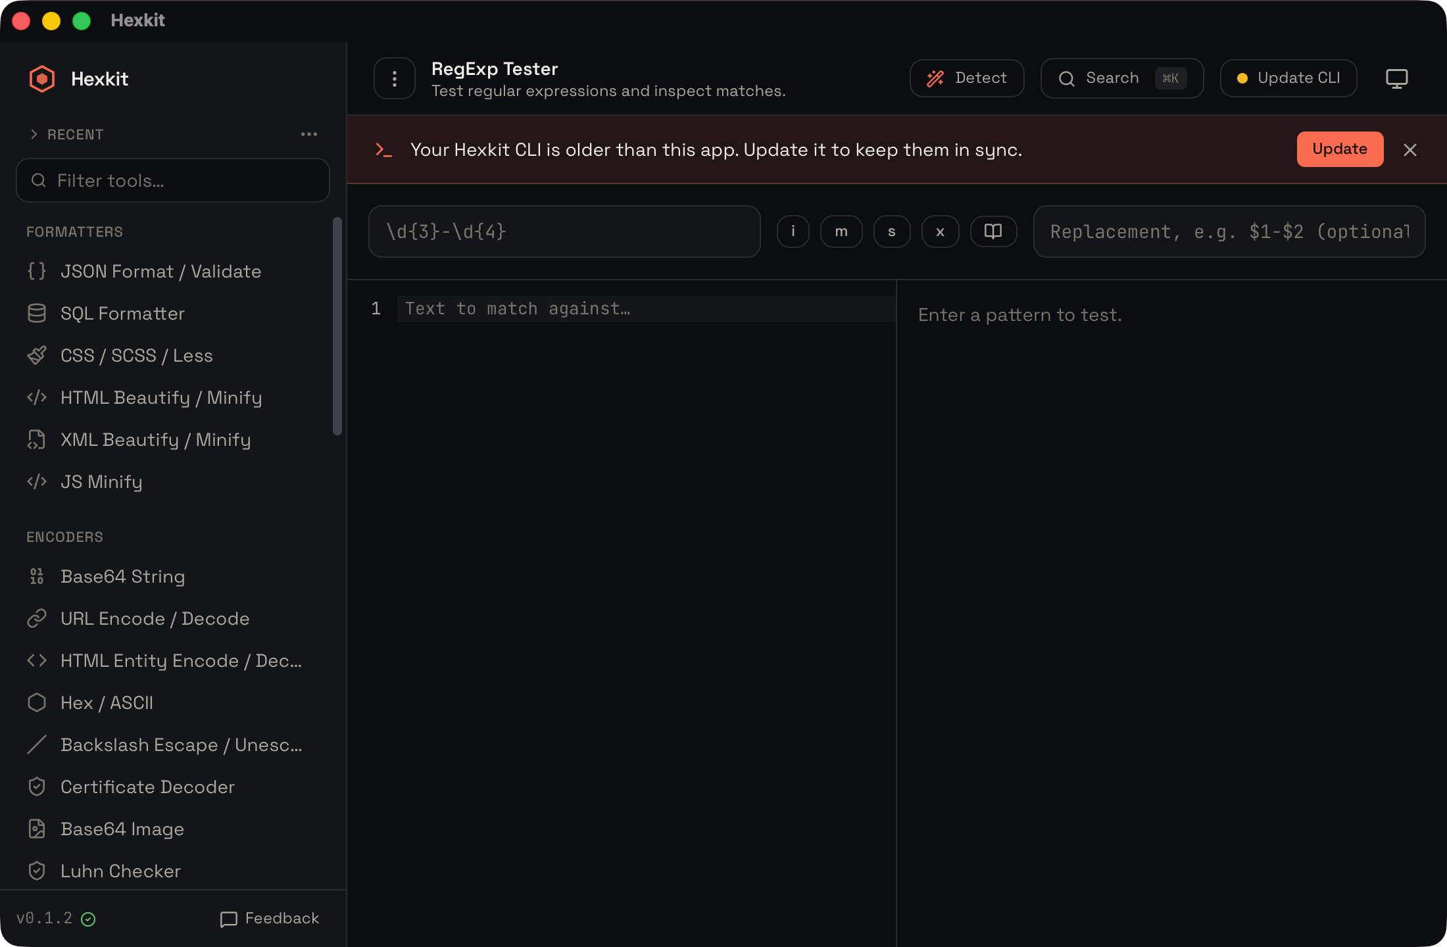Click 'Enter a pattern to test.' text
The image size is (1447, 947).
tap(1020, 315)
